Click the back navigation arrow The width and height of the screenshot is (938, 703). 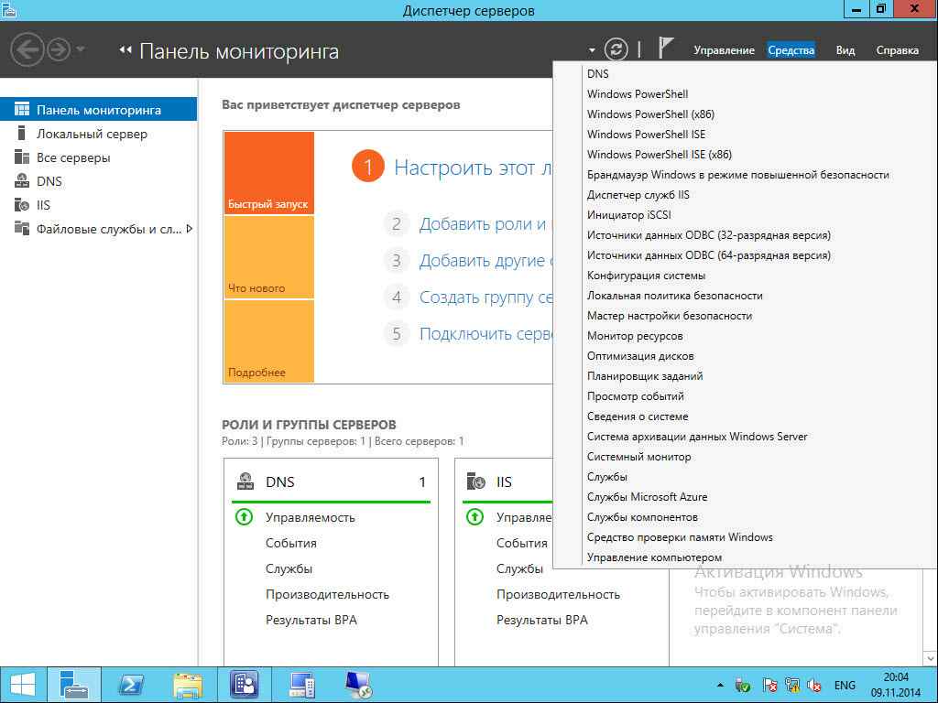pos(28,49)
